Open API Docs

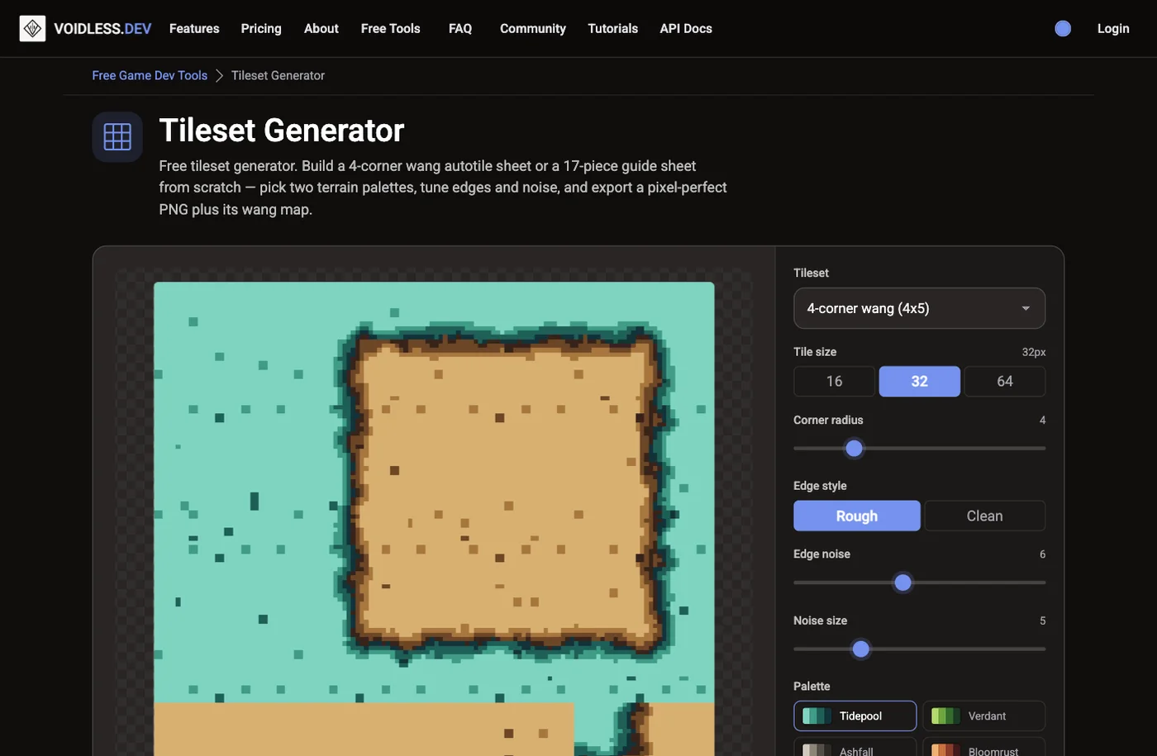[686, 28]
